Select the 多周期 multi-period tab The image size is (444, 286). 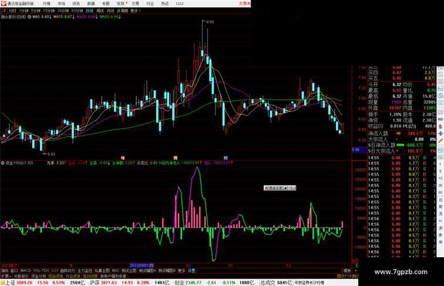point(122,11)
